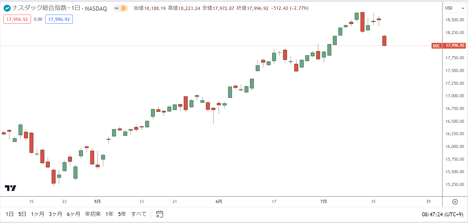Select the 1年 time range
The width and height of the screenshot is (468, 223).
click(x=109, y=214)
